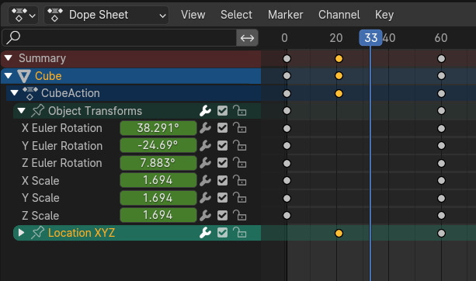Expand the Location XYZ group

21,233
